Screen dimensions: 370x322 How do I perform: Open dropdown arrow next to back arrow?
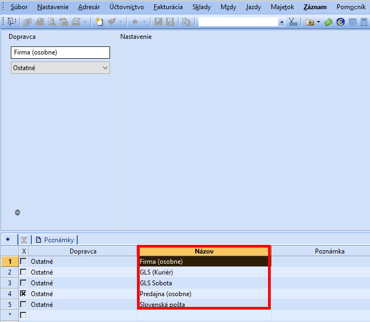click(x=144, y=22)
